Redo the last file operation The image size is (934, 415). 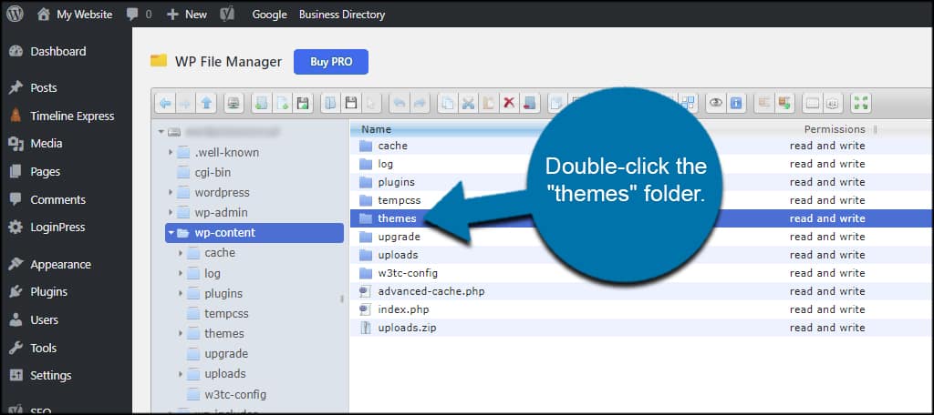[420, 103]
